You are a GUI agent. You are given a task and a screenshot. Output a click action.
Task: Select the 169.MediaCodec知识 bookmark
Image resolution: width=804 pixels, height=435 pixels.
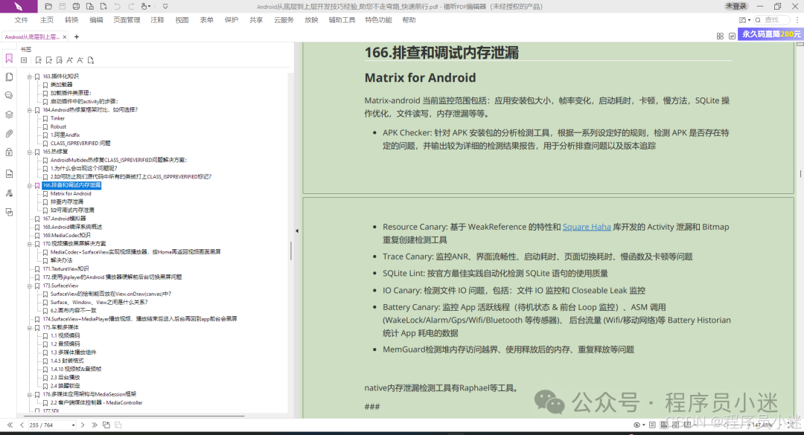click(66, 236)
